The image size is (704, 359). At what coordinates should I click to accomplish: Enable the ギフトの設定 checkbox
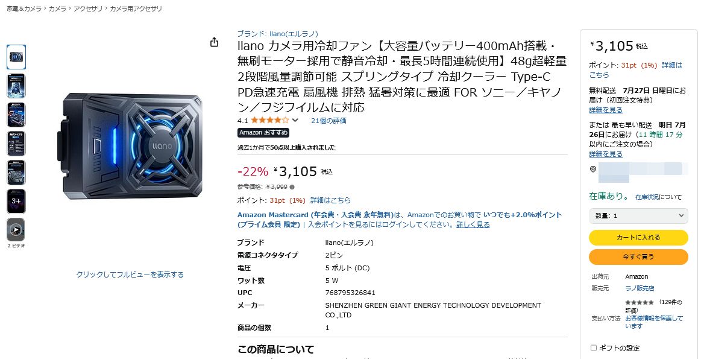tap(594, 348)
